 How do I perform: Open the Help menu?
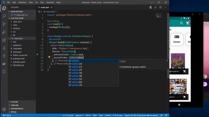[x=58, y=2]
